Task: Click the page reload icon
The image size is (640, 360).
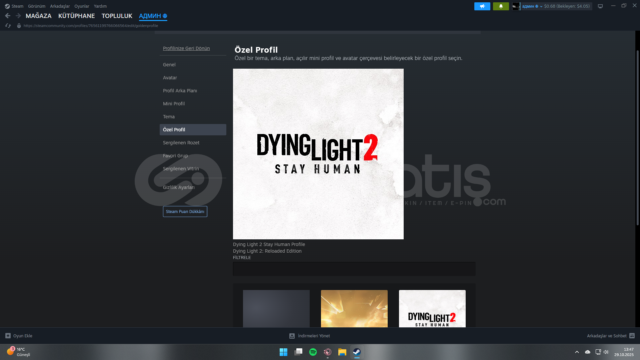Action: click(x=8, y=26)
